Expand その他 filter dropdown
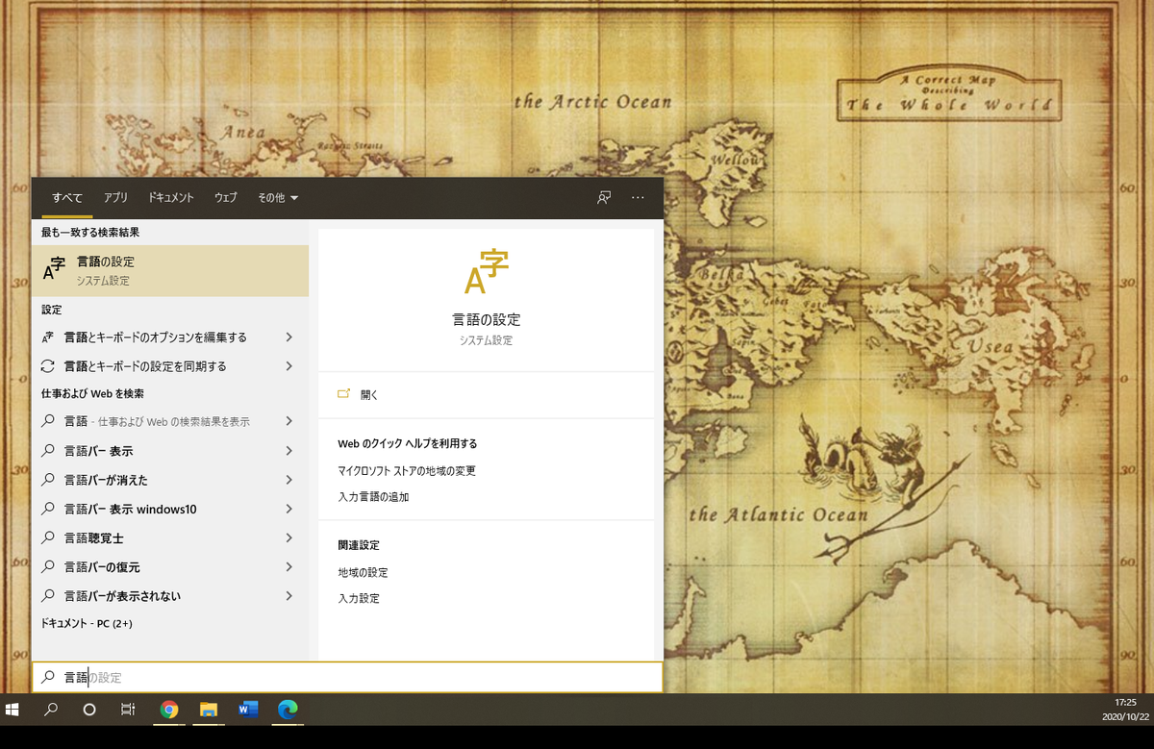Screen dimensions: 1154x749 278,197
